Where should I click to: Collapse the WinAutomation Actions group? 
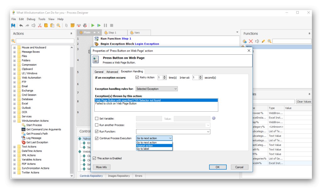14,121
